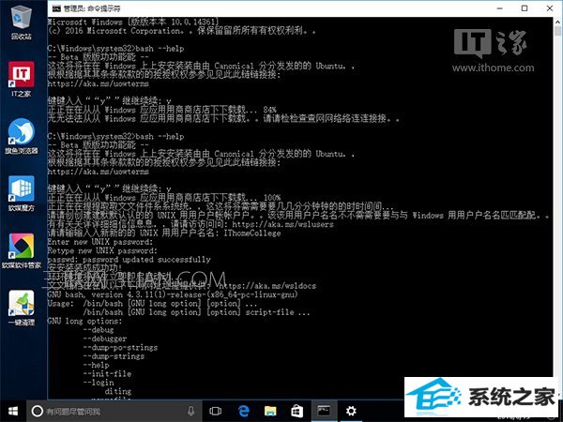Screen dimensions: 563x422
Task: Click 'Enter new UNIX password:' line
Action: 100,242
